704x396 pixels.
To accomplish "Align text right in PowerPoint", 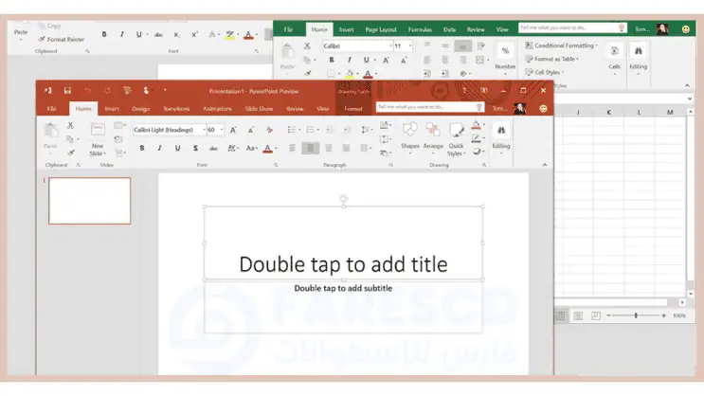I will point(328,148).
